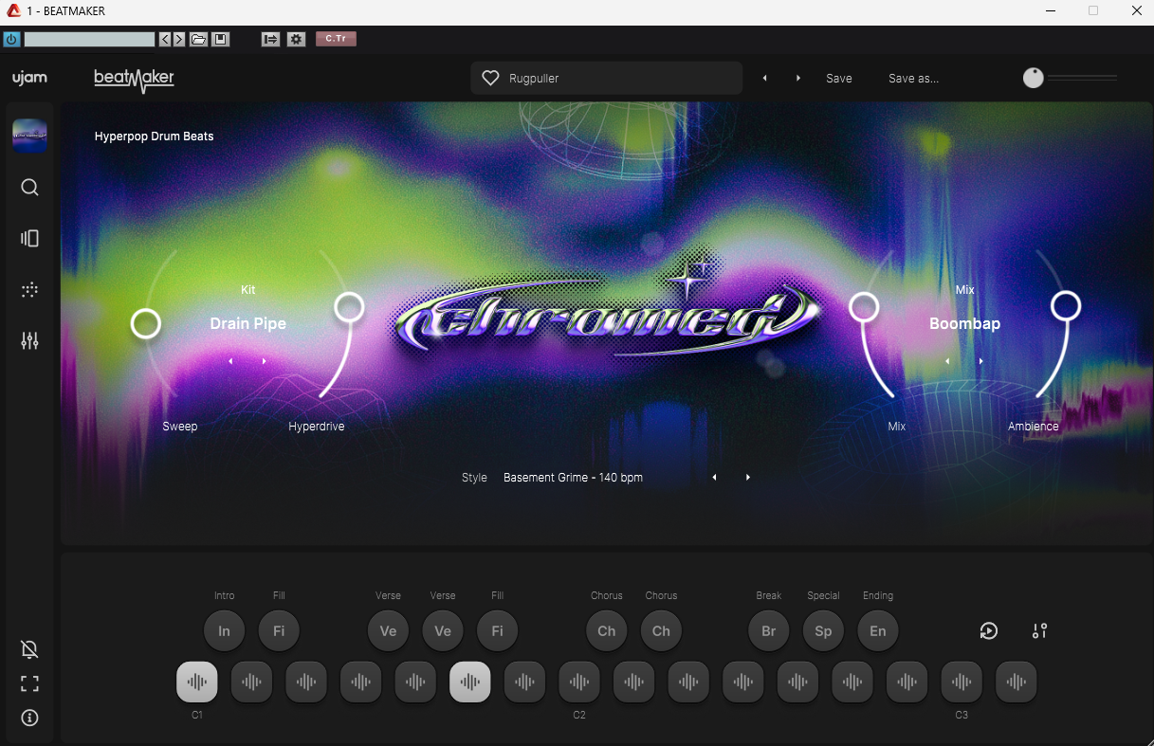
Task: Click the Save as... button
Action: click(913, 79)
